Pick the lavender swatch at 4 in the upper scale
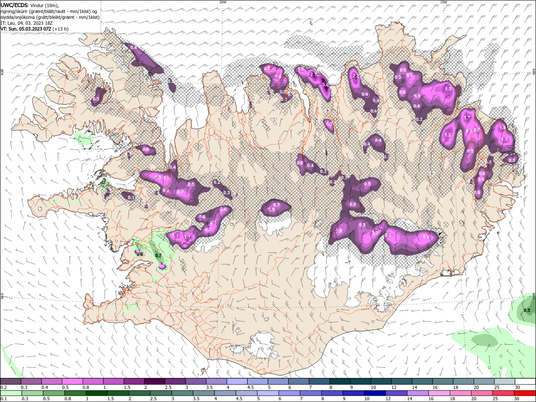The width and height of the screenshot is (536, 402). point(237,381)
